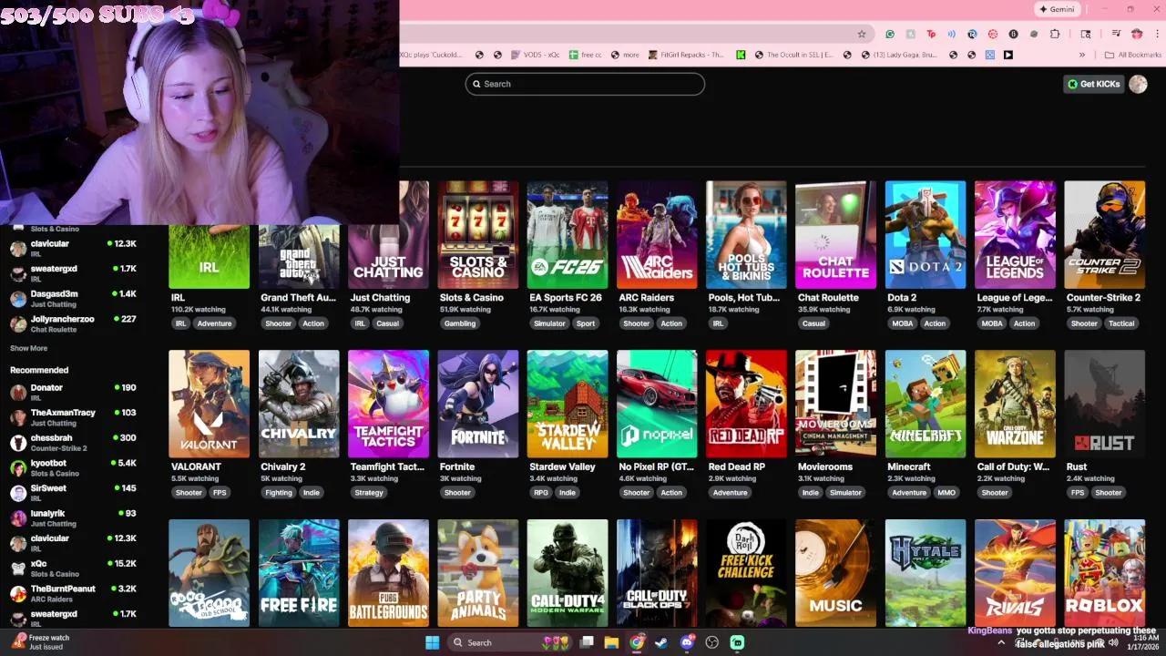Click SirSweet's avatar in Recommended

pyautogui.click(x=18, y=493)
